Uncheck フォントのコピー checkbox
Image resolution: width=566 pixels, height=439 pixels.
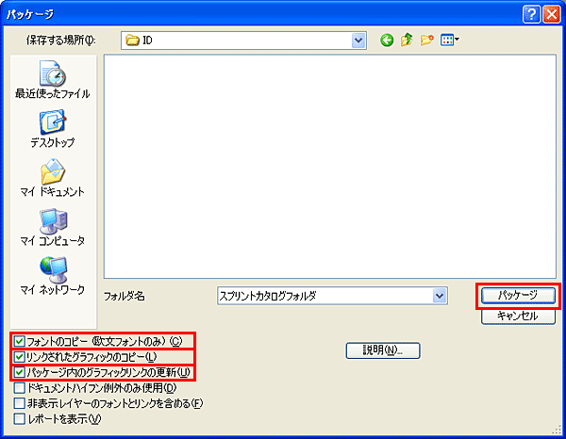(19, 341)
